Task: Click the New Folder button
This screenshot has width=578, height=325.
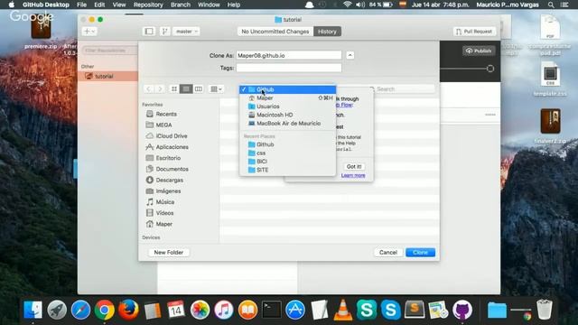Action: click(169, 253)
